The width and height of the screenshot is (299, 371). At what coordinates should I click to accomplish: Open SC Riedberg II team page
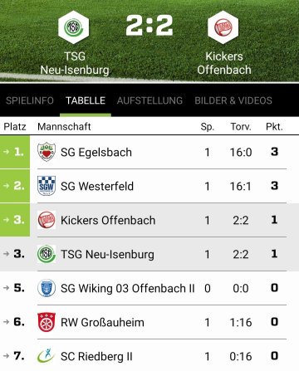(96, 356)
